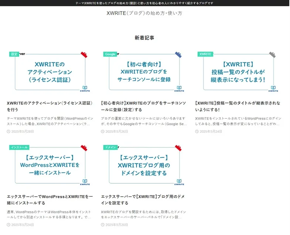Open article XWRITEのアクティベーション(ライセンス認証)を行う
The image size is (290, 235).
[x=50, y=106]
